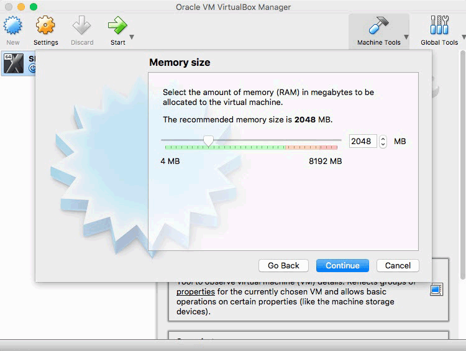Start the VM with the green arrow

coord(117,25)
